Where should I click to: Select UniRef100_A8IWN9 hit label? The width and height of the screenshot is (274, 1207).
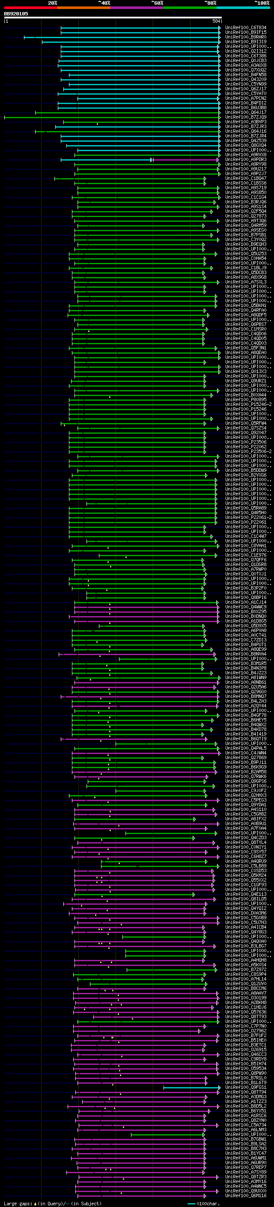click(x=245, y=677)
